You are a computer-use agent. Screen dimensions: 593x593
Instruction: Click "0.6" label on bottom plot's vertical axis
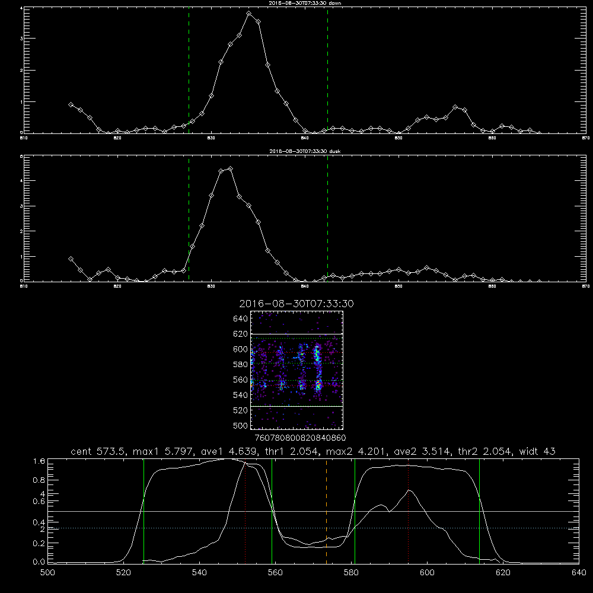[x=39, y=501]
